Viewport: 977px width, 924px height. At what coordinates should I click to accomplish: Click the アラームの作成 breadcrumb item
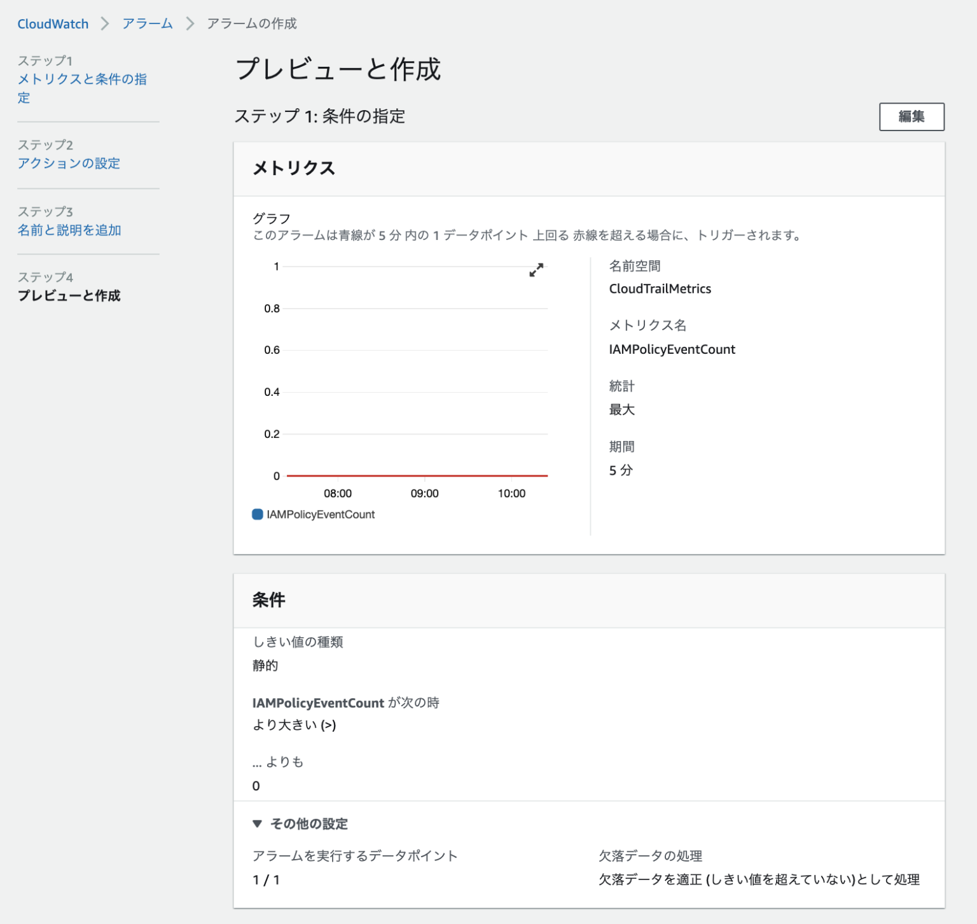coord(253,24)
